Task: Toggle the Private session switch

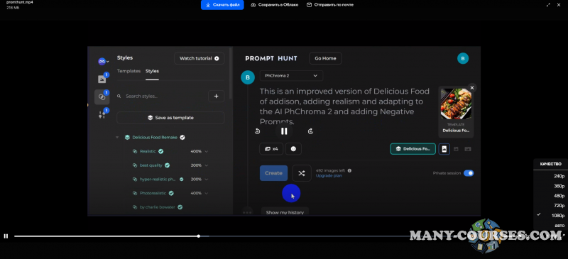Action: pos(469,173)
